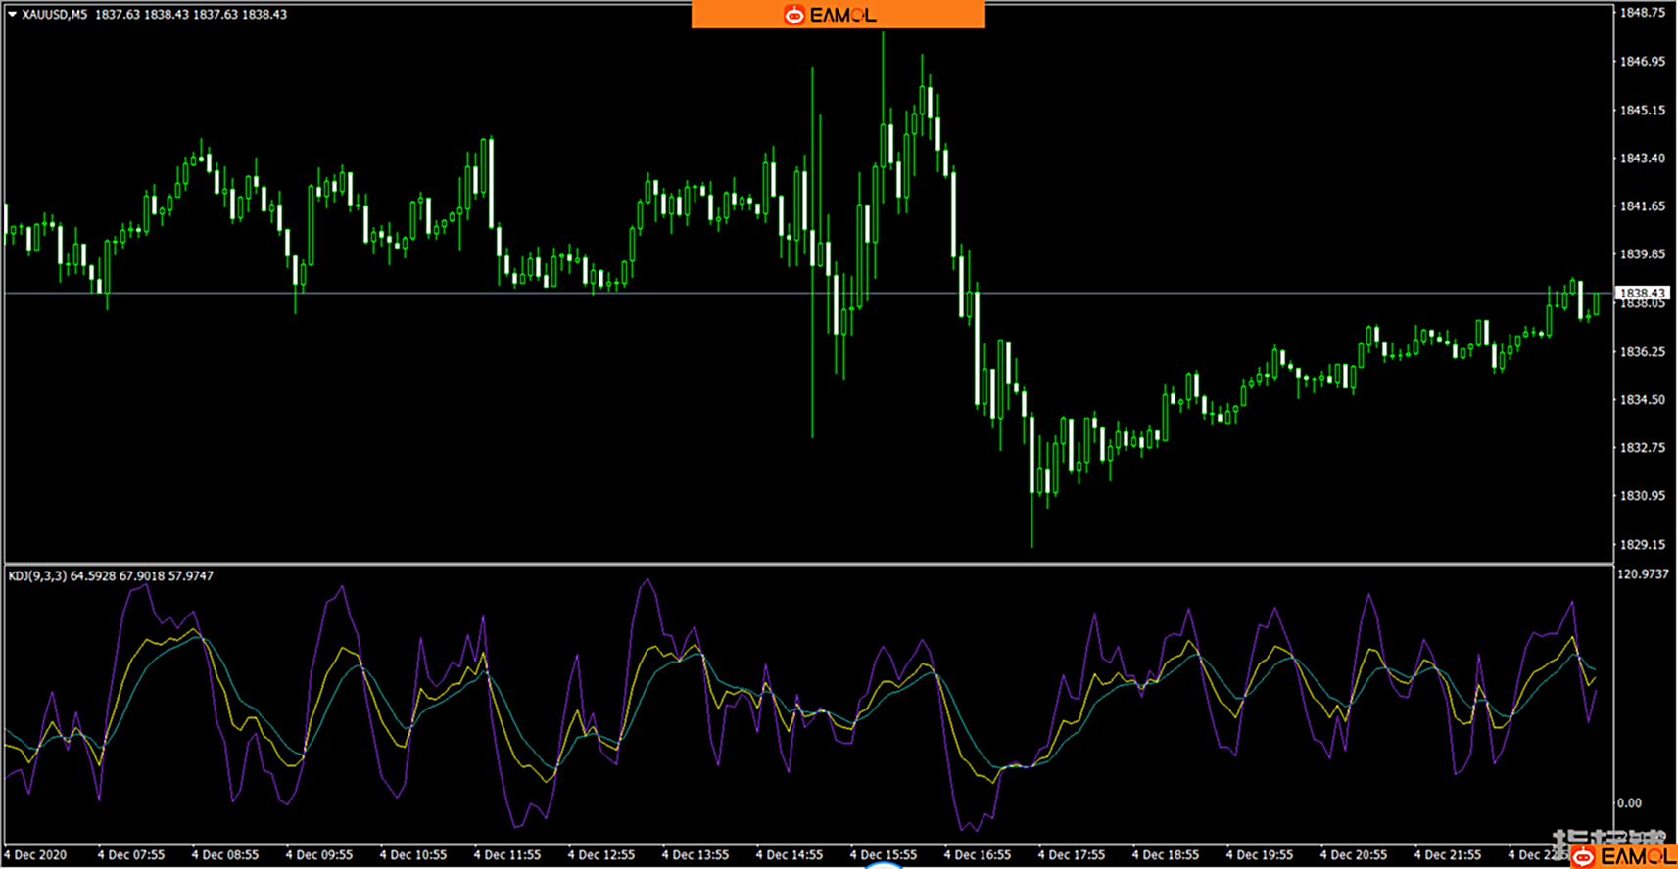The image size is (1678, 869).
Task: Click the 1834.50 price axis label
Action: (x=1642, y=399)
